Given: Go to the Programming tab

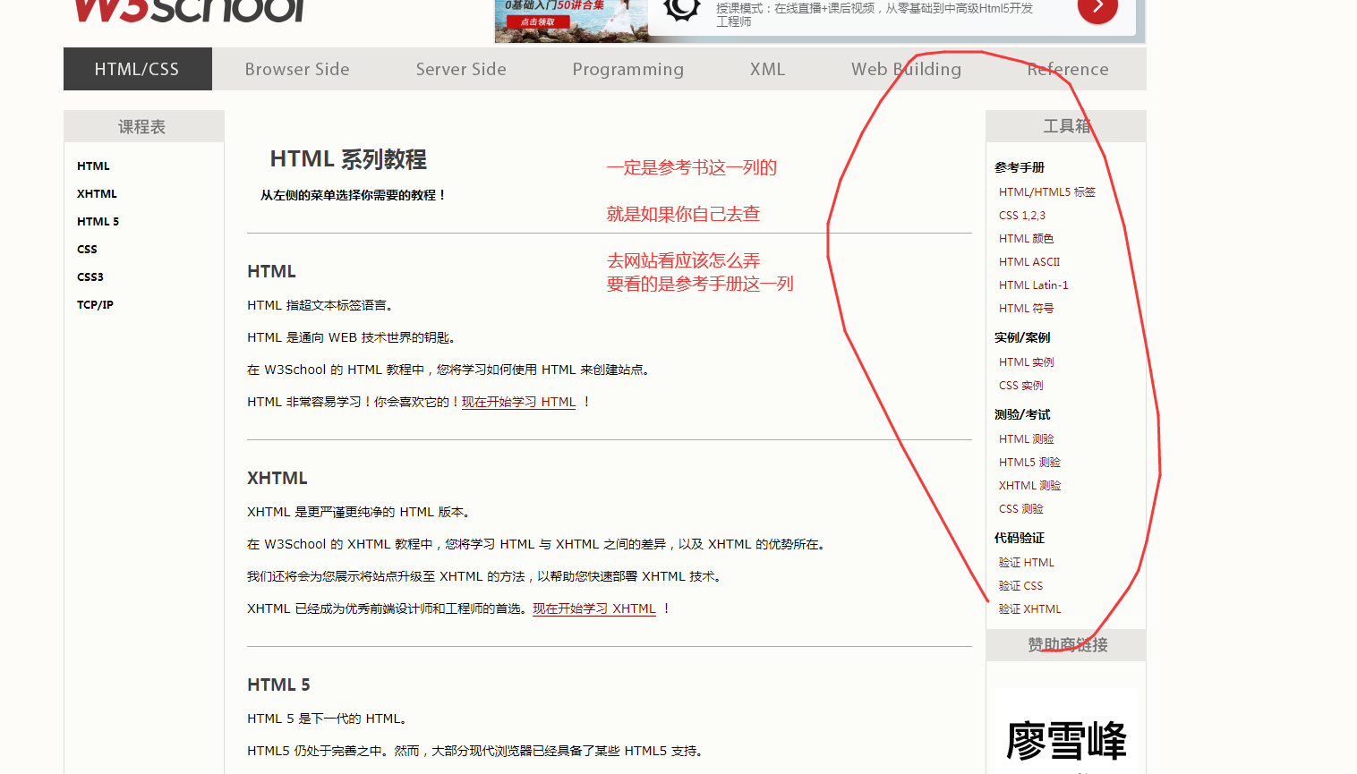Looking at the screenshot, I should [628, 69].
